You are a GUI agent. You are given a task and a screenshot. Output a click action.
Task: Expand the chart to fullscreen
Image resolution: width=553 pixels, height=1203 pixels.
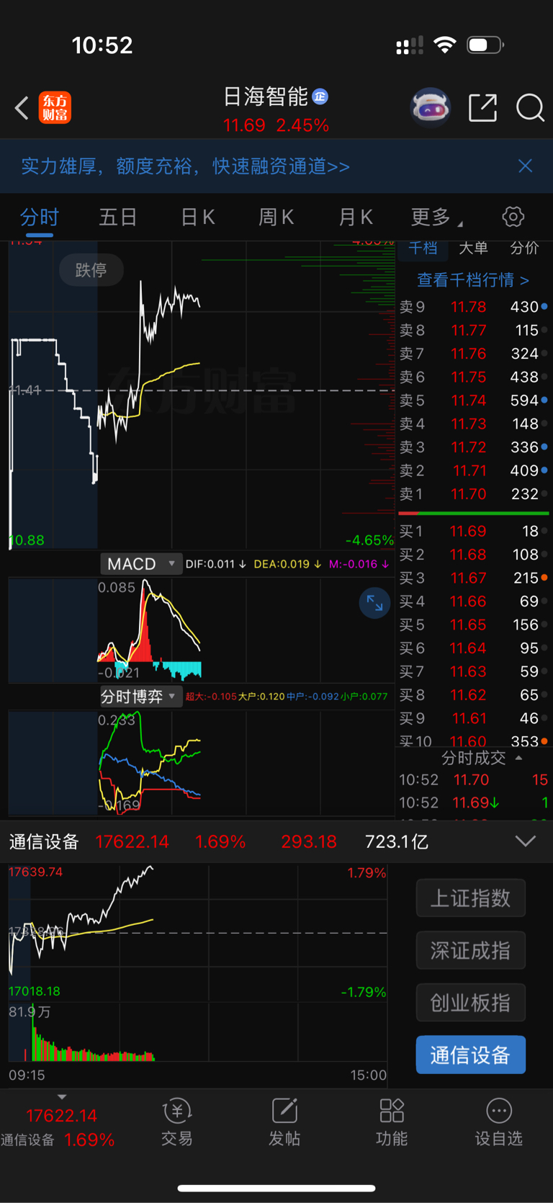coord(374,603)
